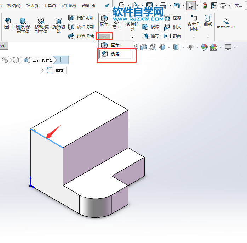The height and width of the screenshot is (243, 247).
Task: Click the Edit Appearance color ball icon
Action: point(205,47)
